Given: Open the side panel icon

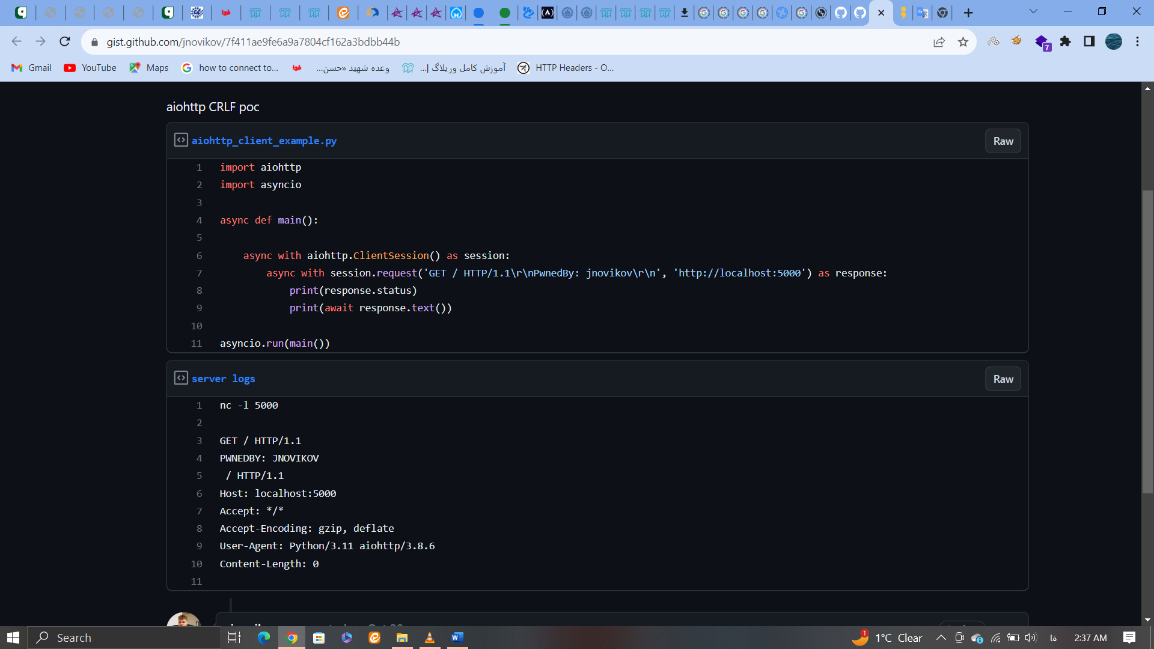Looking at the screenshot, I should click(1089, 41).
